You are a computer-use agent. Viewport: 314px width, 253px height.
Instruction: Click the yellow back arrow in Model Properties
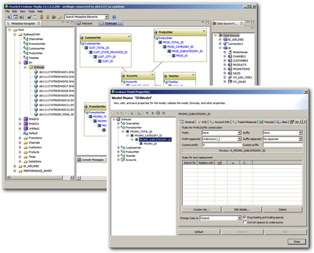(x=114, y=113)
